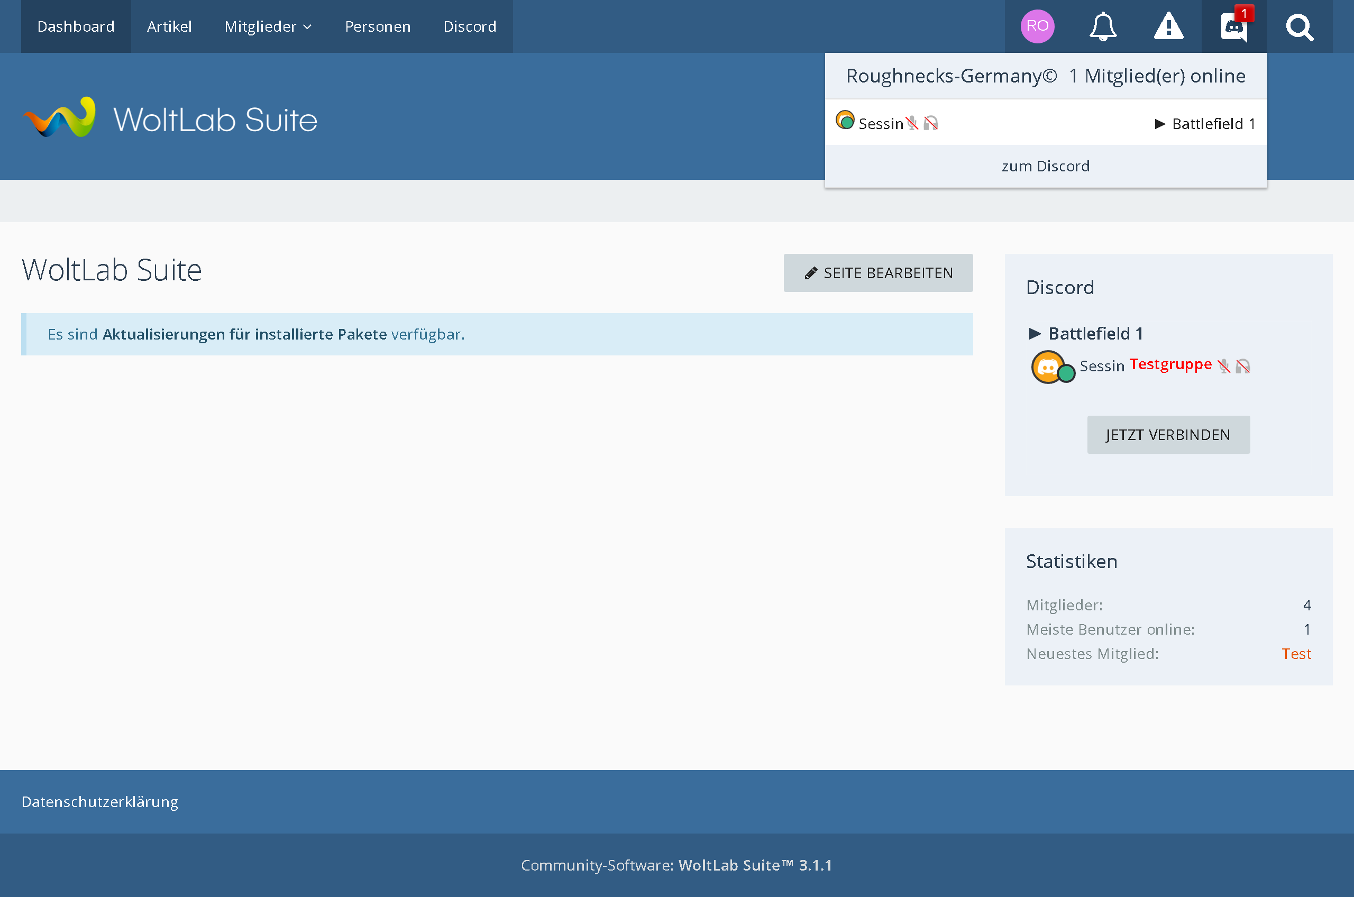Open the newest member Test profile link
Viewport: 1354px width, 897px height.
(1296, 653)
